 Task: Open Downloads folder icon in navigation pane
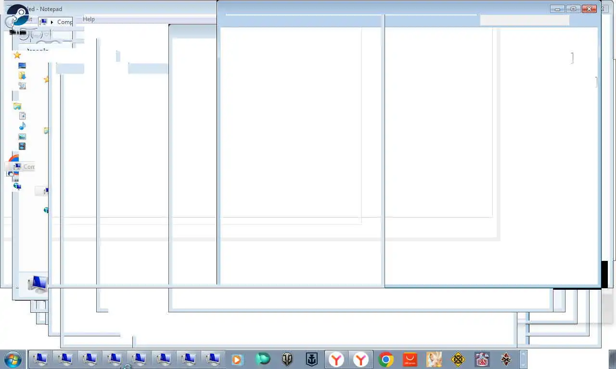tap(22, 75)
